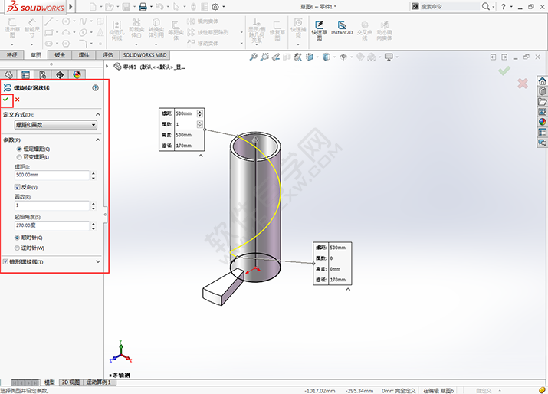This screenshot has height=394, width=548.
Task: Collapse the 参数 section
Action: [x=98, y=140]
